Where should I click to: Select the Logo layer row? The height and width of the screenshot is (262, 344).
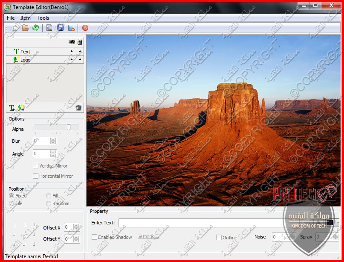click(45, 59)
